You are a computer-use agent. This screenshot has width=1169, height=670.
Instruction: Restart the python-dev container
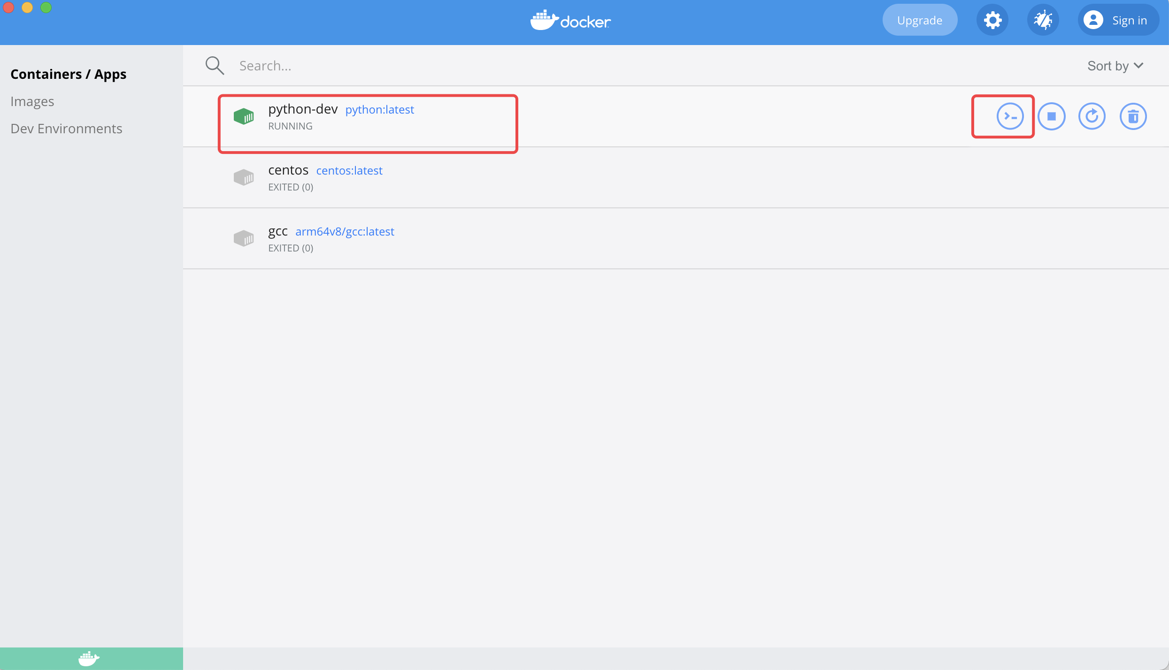pyautogui.click(x=1092, y=116)
